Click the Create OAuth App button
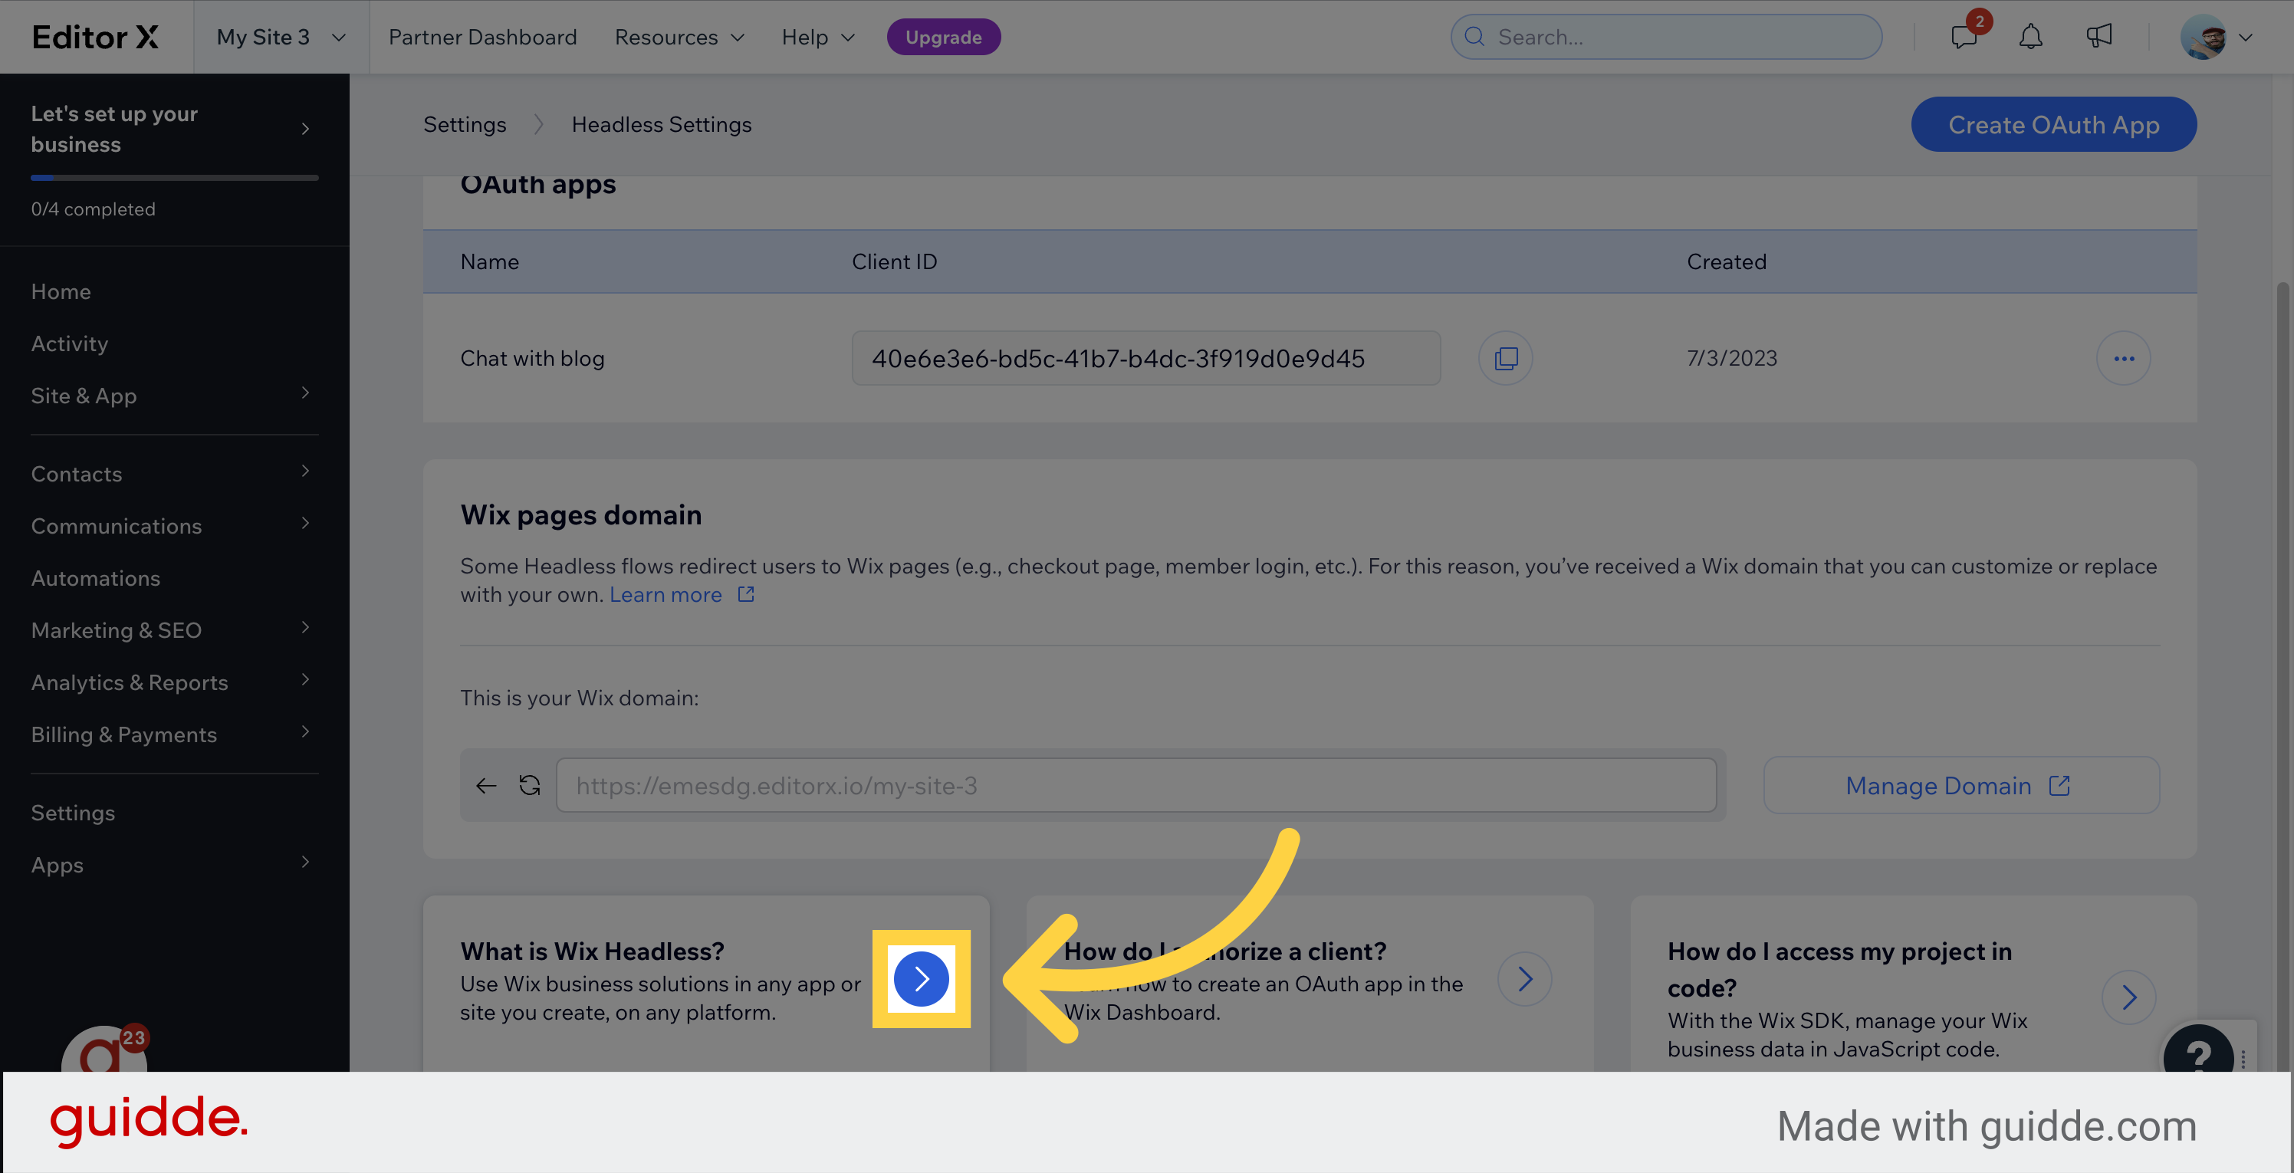Screen dimensions: 2294x1173 2052,123
